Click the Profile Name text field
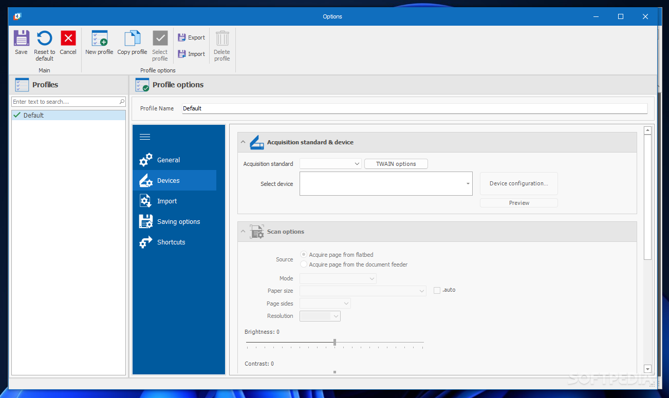Screen dimensions: 669x398 click(x=415, y=108)
